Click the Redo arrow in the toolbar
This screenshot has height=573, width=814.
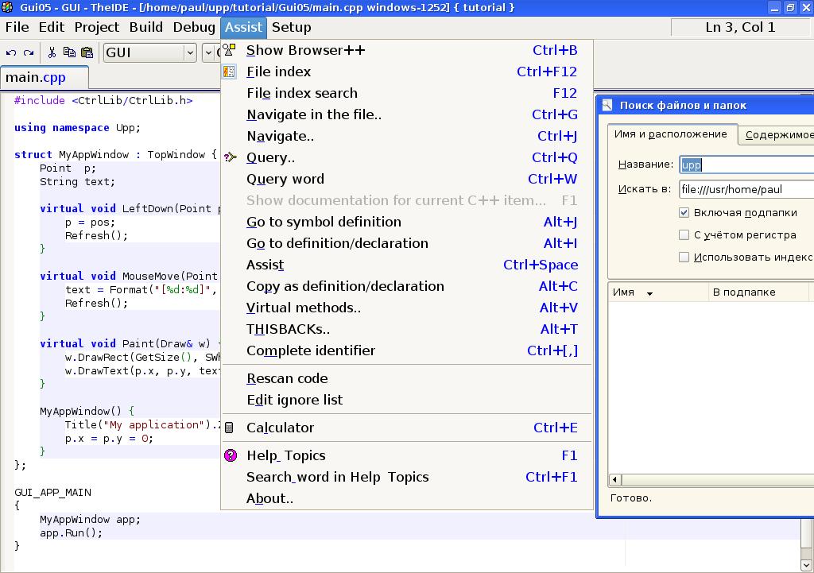(x=29, y=53)
